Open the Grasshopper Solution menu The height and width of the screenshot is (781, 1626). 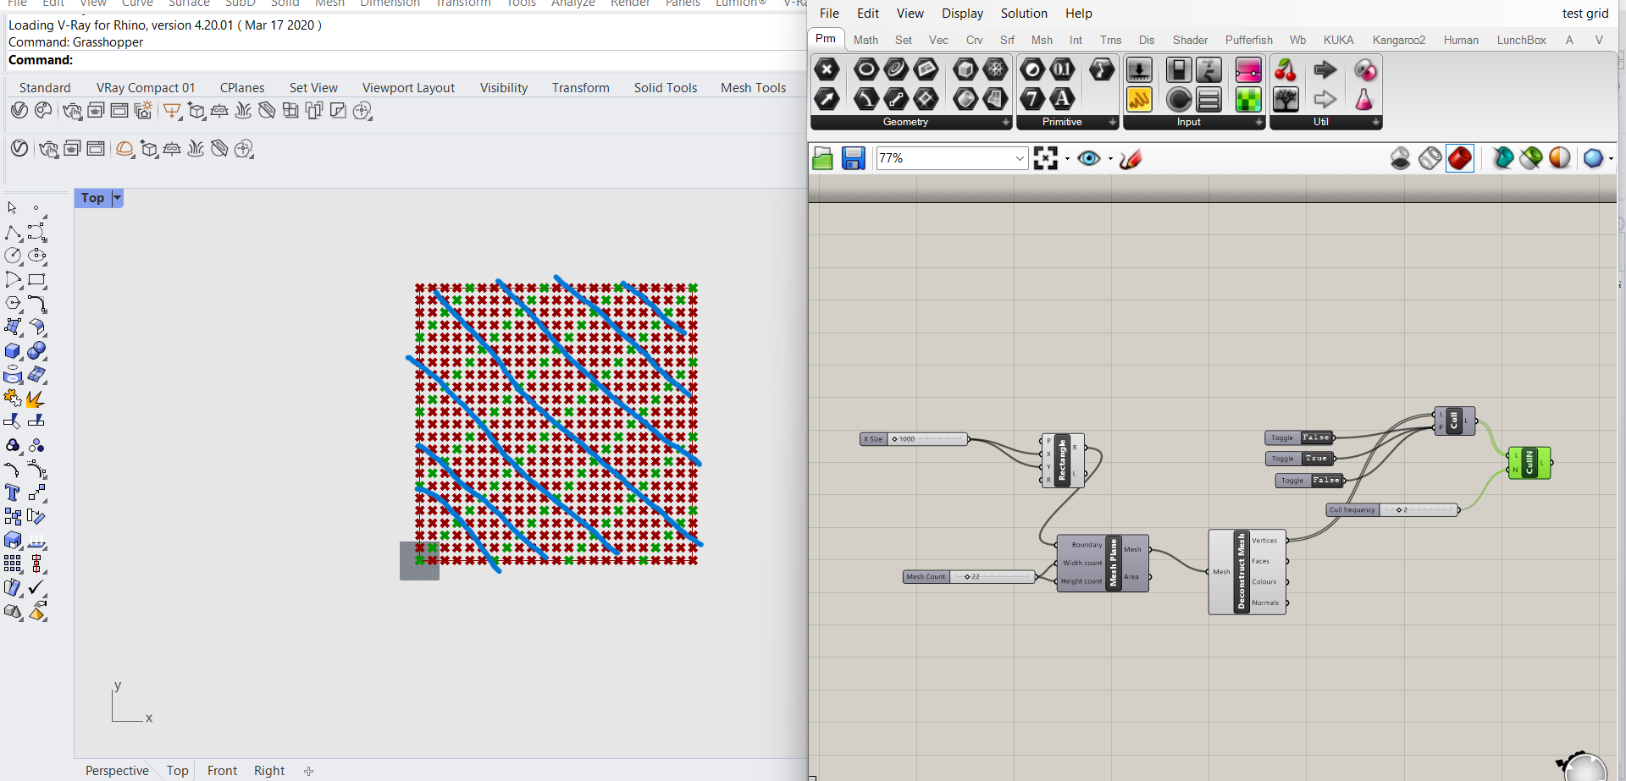(x=1024, y=14)
